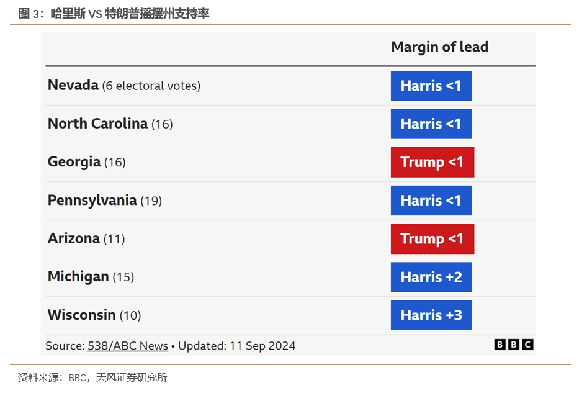Click the Pennsylvania state label
This screenshot has height=393, width=587.
coord(92,201)
